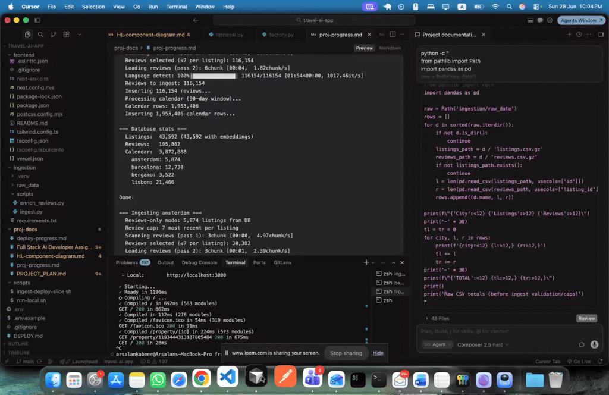Toggle panel layout icon in title bar

tap(530, 20)
